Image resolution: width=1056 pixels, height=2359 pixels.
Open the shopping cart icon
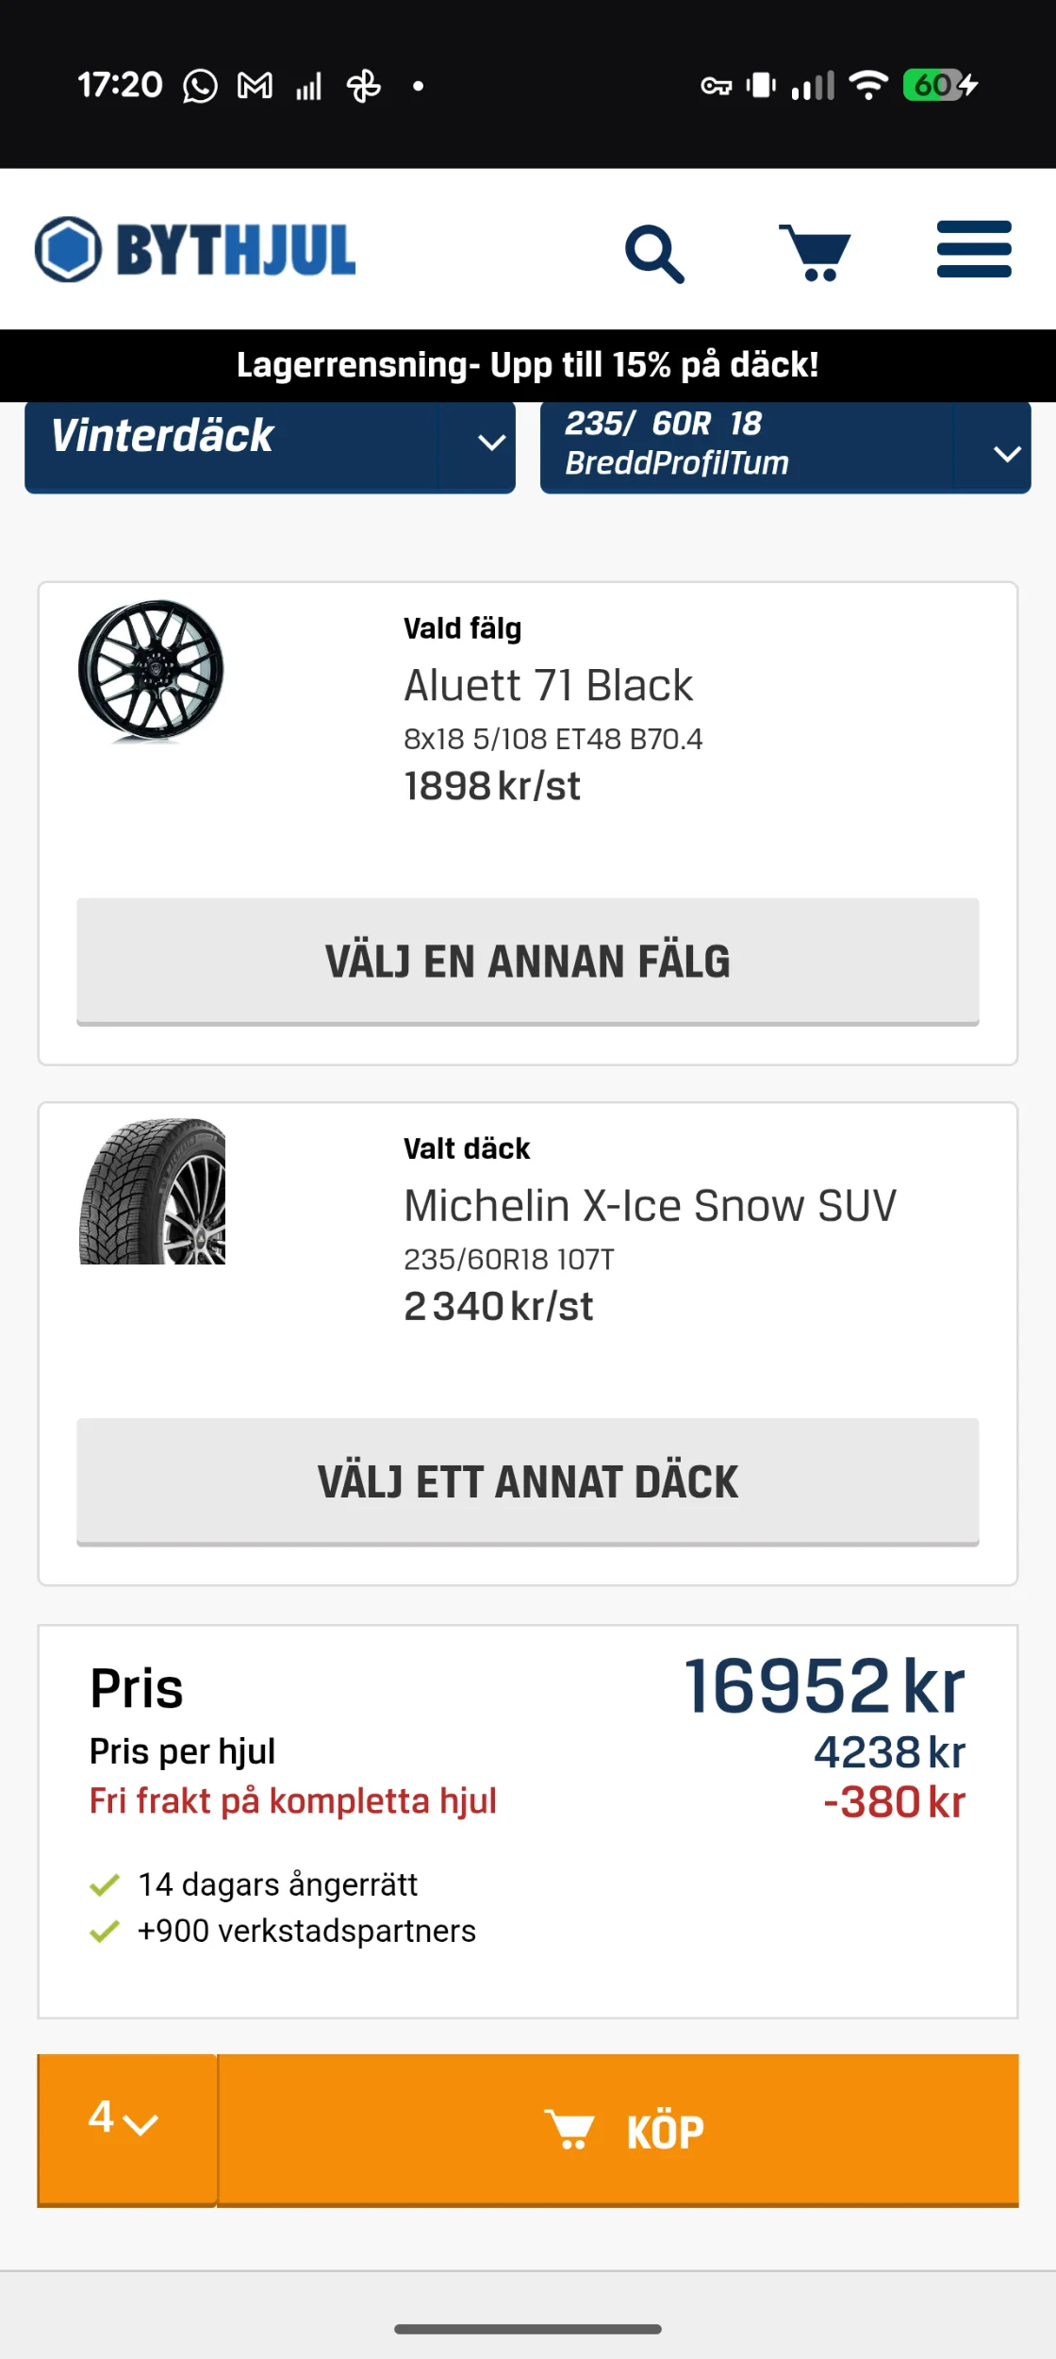click(815, 252)
